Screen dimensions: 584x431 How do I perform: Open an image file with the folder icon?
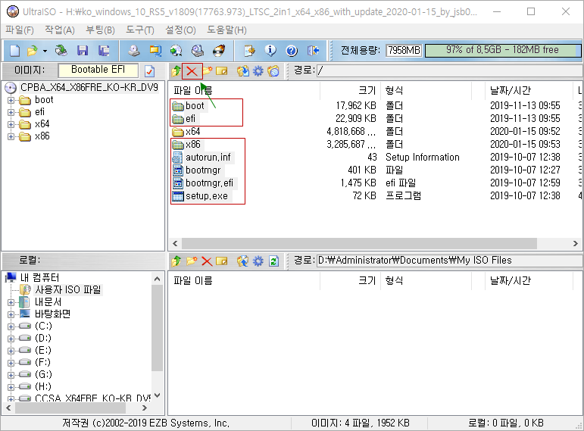tap(32, 50)
